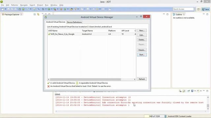
Task: Click console scroll down arrow
Action: pos(208,109)
